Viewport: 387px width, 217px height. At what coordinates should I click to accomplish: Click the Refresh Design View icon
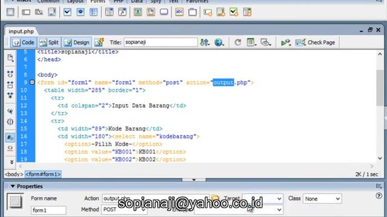tap(238, 42)
